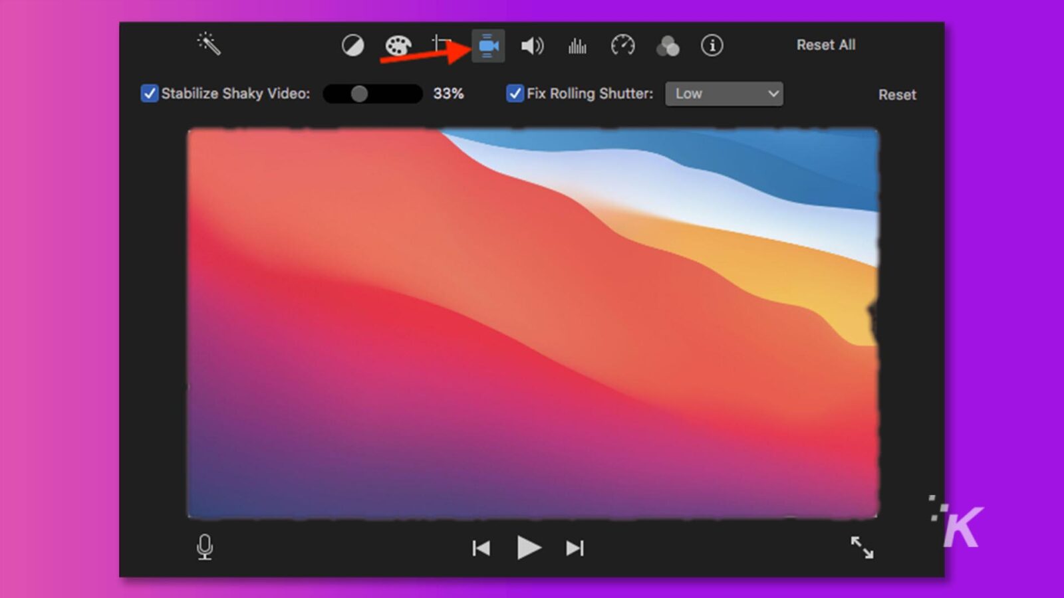
Task: Click the 33% stabilization value
Action: pos(448,94)
